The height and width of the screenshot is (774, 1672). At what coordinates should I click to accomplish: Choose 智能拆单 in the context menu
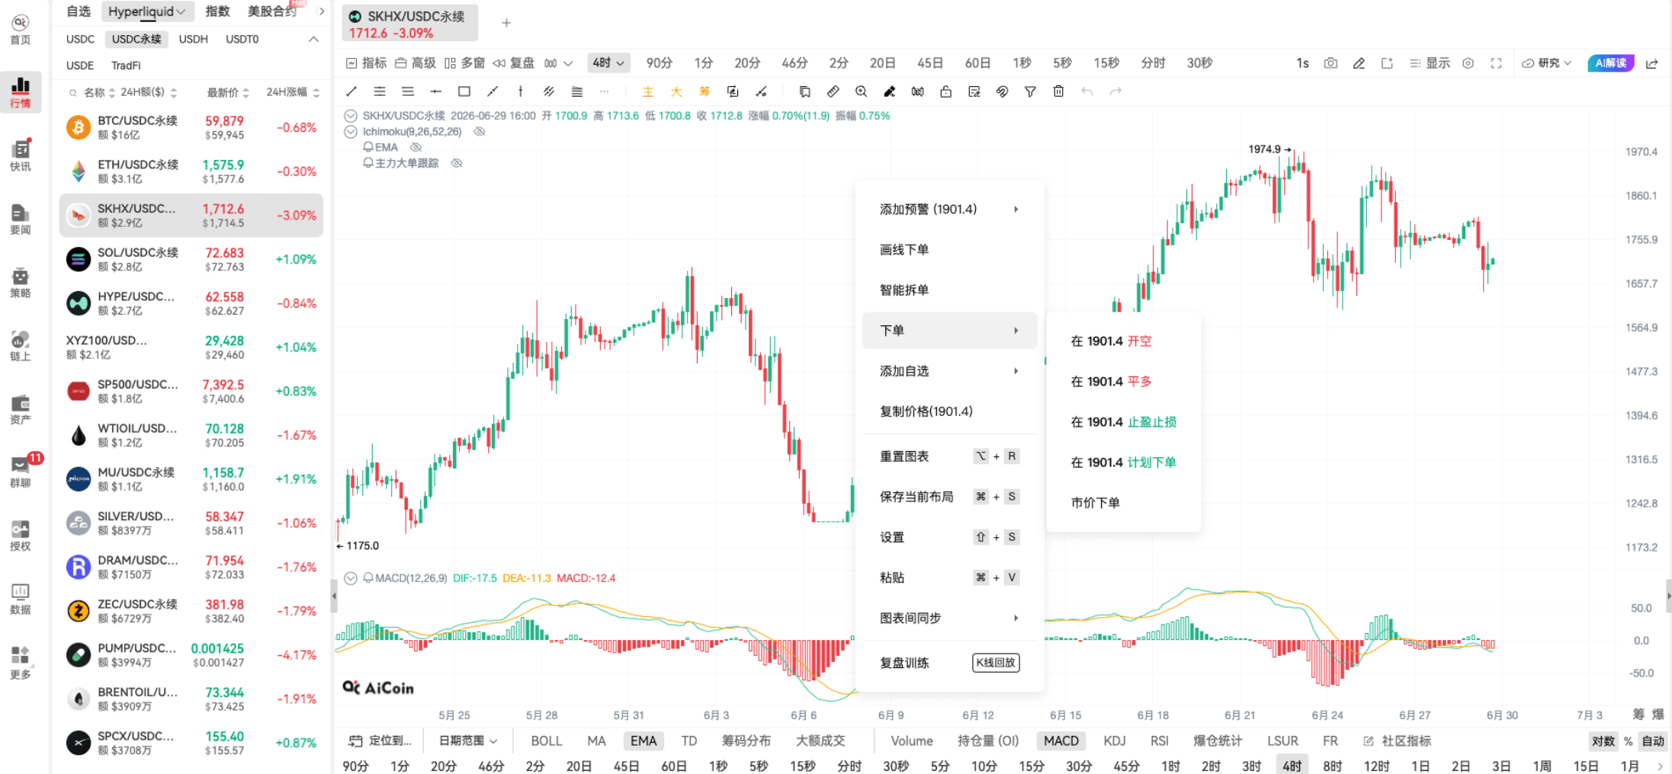(949, 290)
